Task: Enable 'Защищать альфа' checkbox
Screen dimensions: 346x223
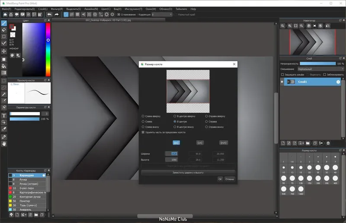Action: (282, 75)
